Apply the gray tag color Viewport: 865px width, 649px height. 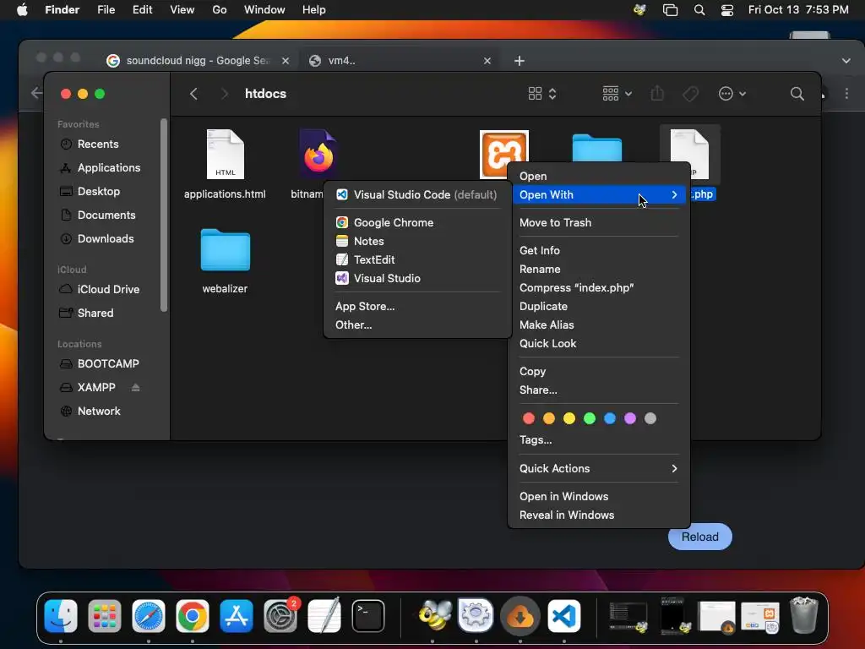point(650,418)
